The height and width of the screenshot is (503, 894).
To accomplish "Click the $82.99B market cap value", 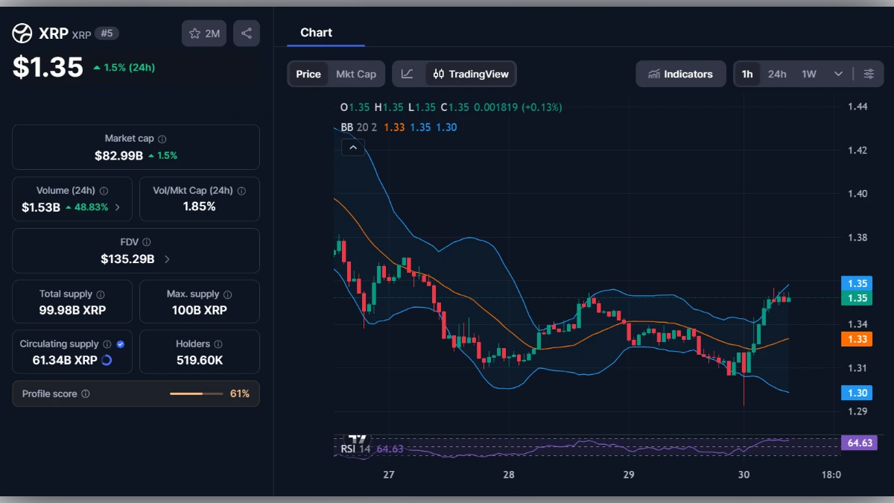I will (x=118, y=156).
